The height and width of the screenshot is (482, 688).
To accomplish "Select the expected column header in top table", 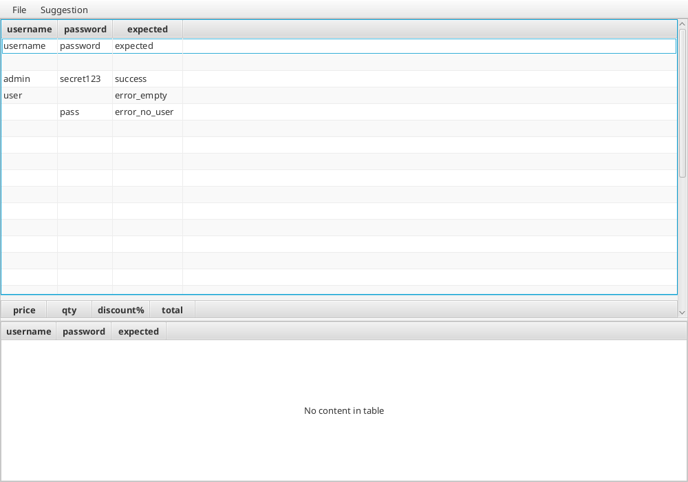I will [147, 29].
